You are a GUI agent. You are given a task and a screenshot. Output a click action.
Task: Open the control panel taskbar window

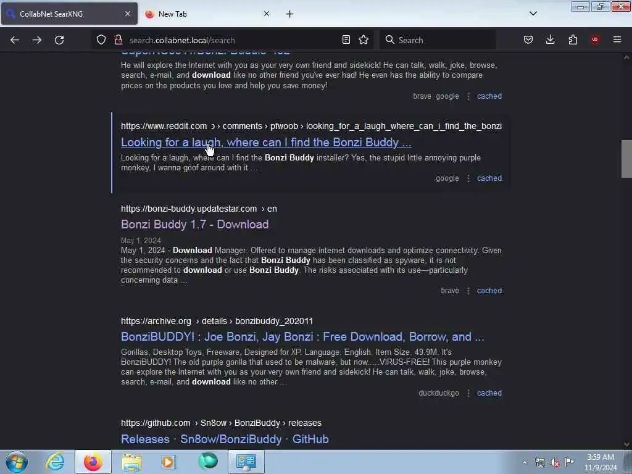[x=246, y=462]
